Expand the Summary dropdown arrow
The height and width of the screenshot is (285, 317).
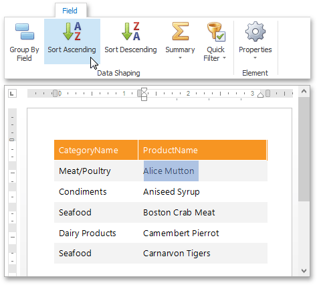click(x=180, y=58)
